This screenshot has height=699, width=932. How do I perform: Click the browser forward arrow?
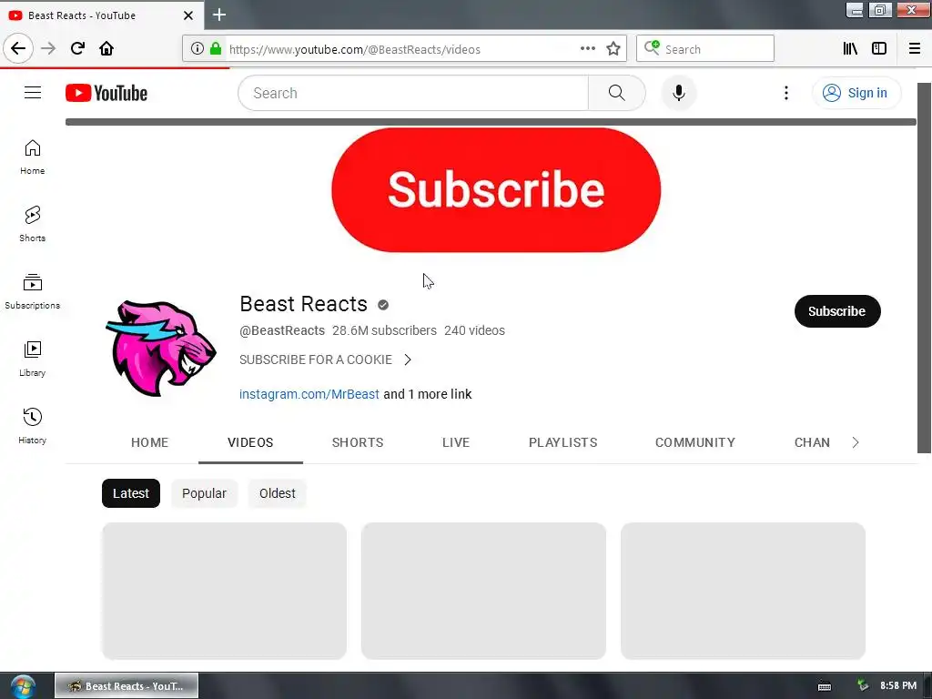coord(48,48)
